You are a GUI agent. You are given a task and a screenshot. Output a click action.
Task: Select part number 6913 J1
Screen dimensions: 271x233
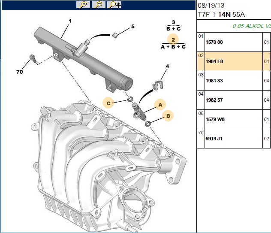[214, 139]
